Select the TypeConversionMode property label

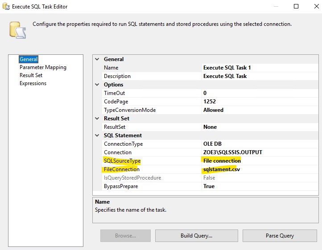pos(130,110)
